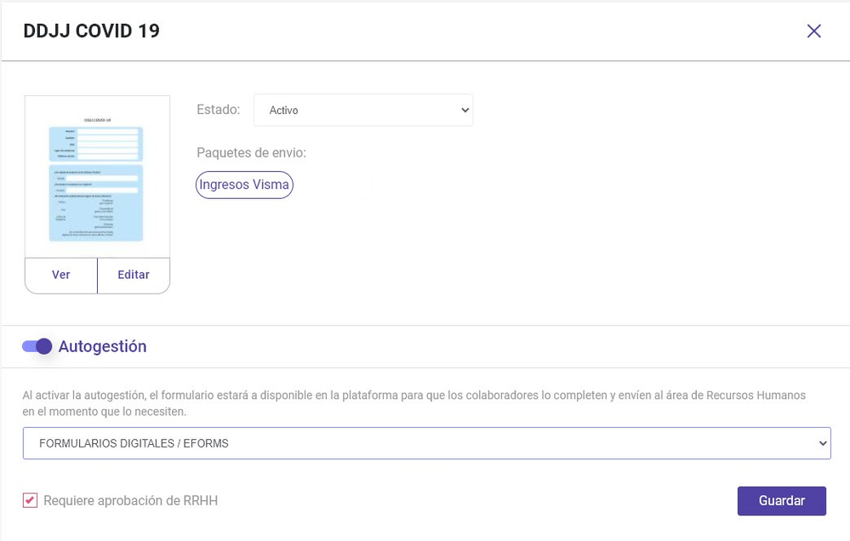Click the Requiere aprobación de RRHH label
The width and height of the screenshot is (850, 541).
click(131, 500)
